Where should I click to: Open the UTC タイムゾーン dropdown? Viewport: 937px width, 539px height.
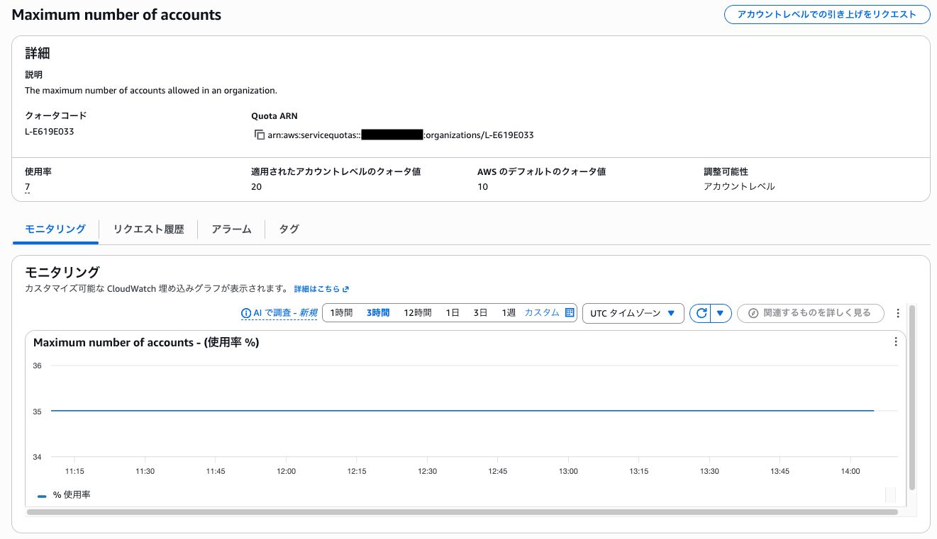[x=633, y=313]
